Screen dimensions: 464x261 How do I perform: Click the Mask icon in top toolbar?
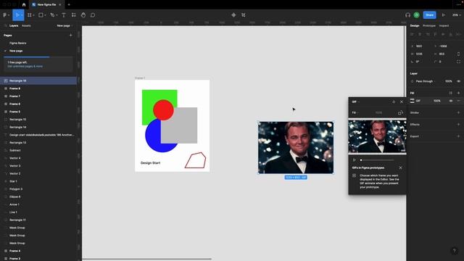click(244, 15)
